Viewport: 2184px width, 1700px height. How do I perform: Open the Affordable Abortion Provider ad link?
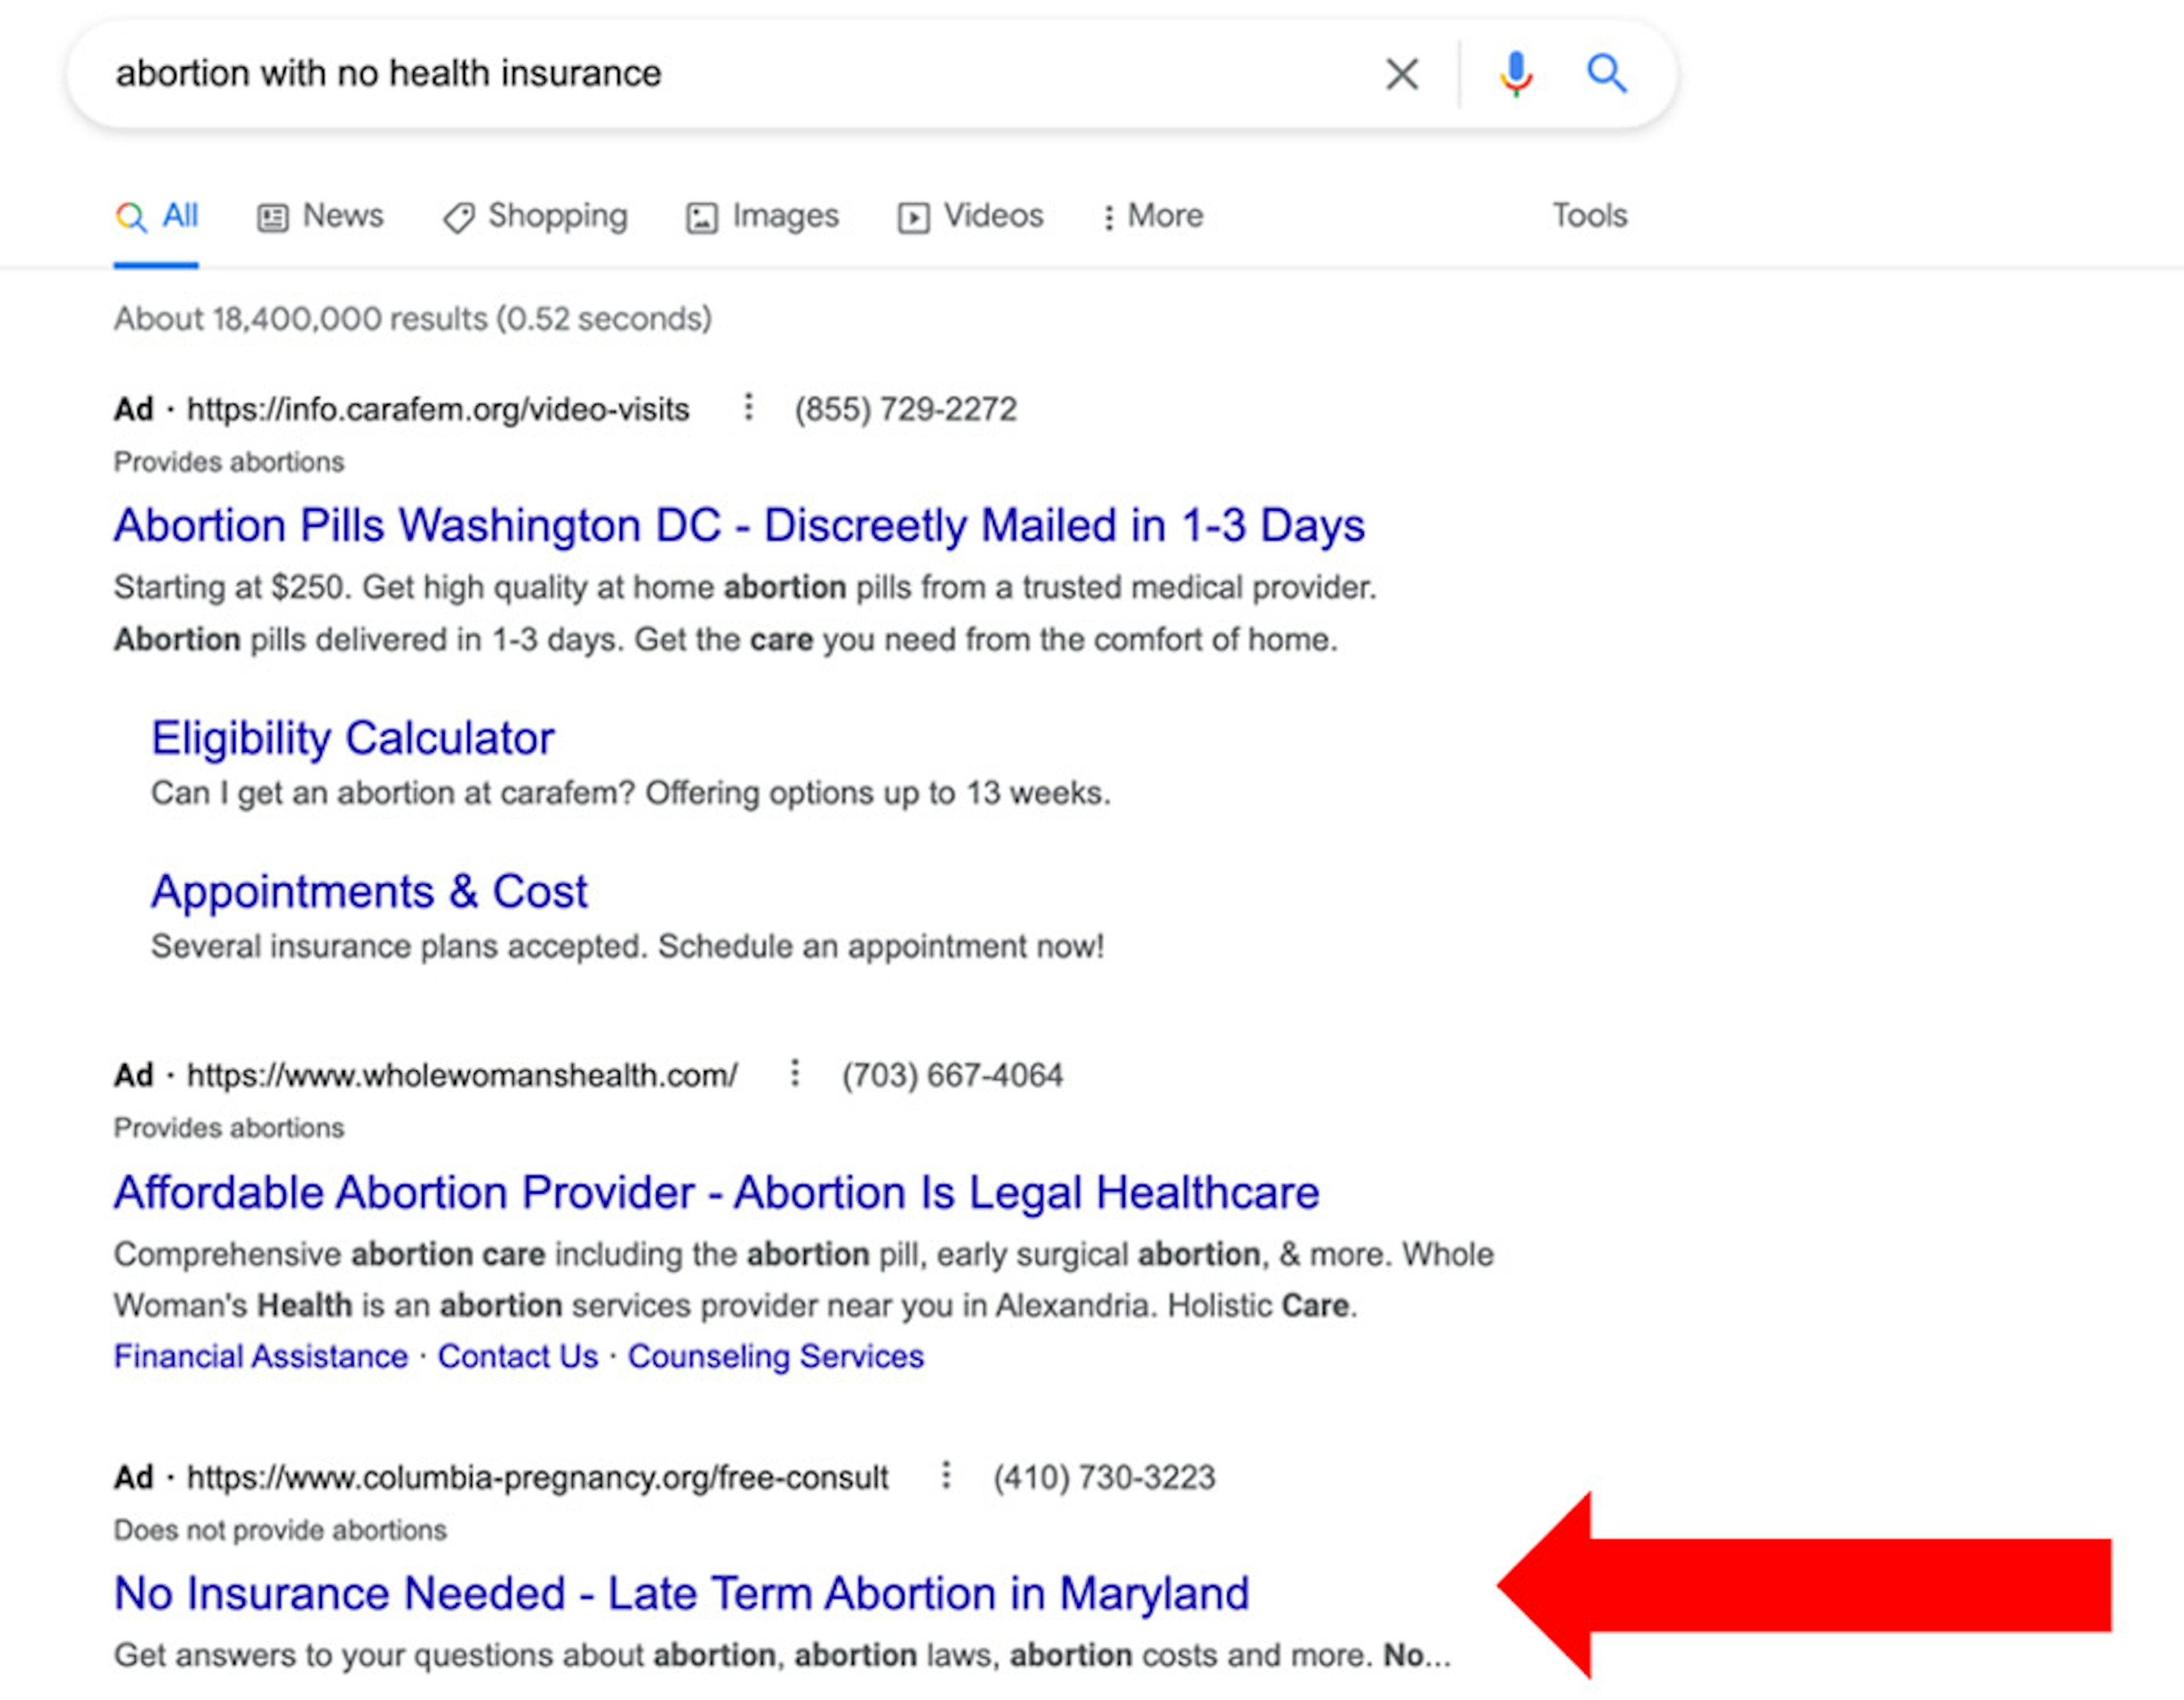[717, 1193]
